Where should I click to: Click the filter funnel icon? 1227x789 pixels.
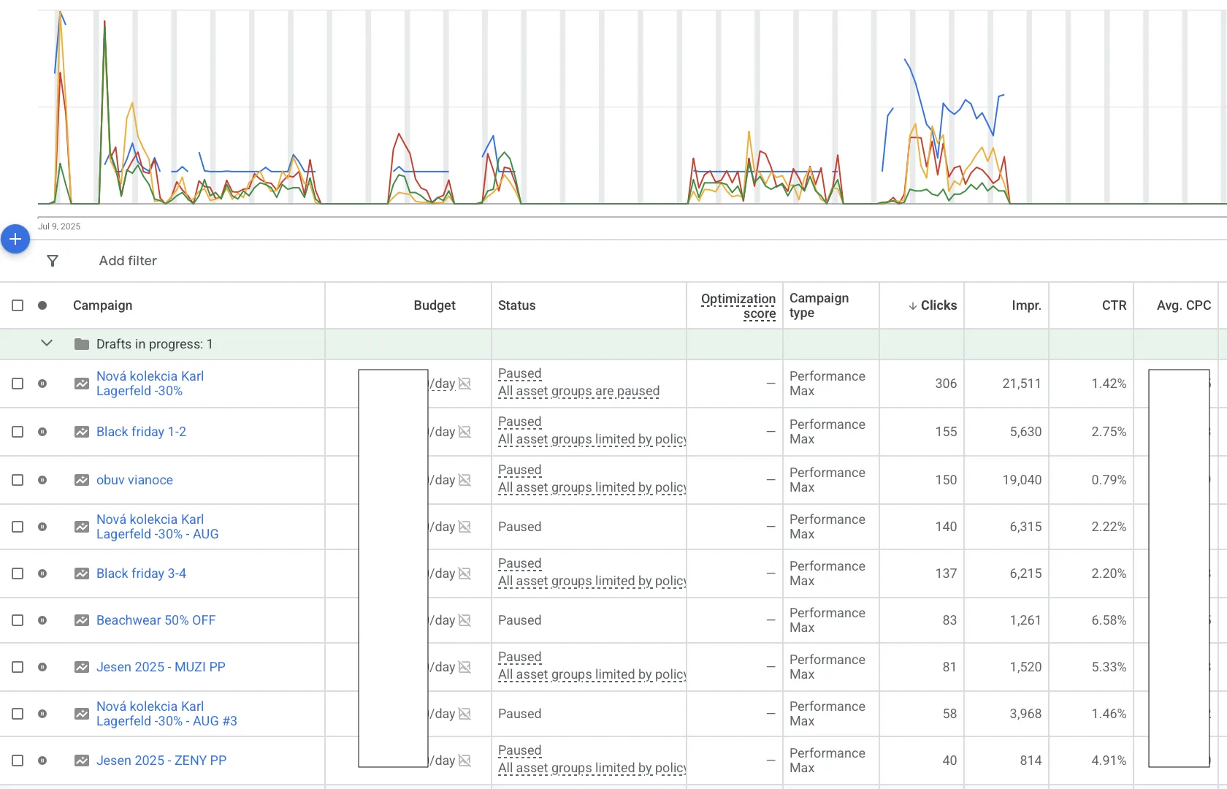[x=53, y=261]
